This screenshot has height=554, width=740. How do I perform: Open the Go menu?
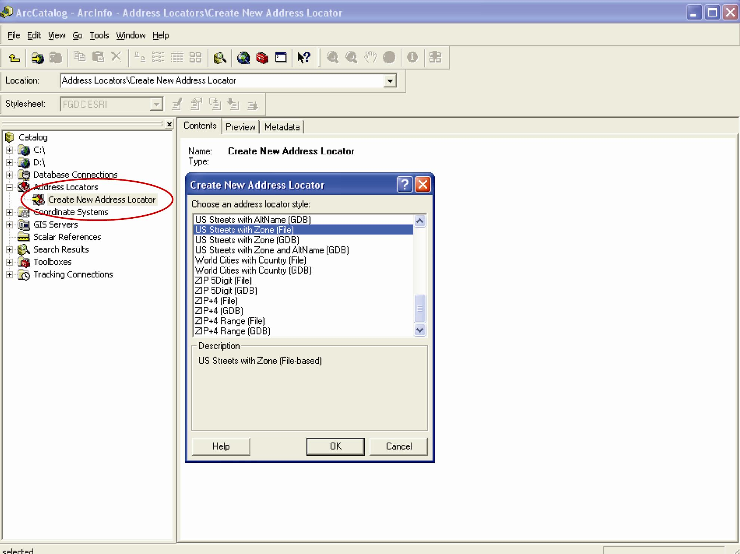click(x=77, y=36)
